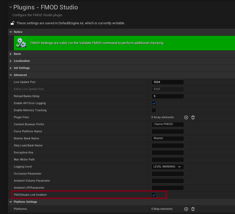Viewport: 235px width, 214px height.
Task: Uncheck FMODAudio Link Enabled
Action: point(154,195)
